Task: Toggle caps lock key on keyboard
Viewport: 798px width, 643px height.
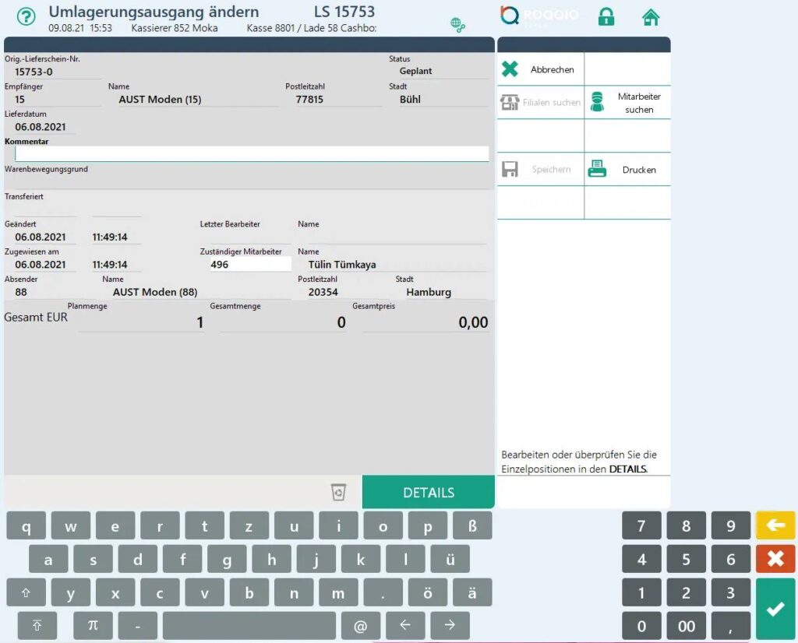Action: pos(37,625)
